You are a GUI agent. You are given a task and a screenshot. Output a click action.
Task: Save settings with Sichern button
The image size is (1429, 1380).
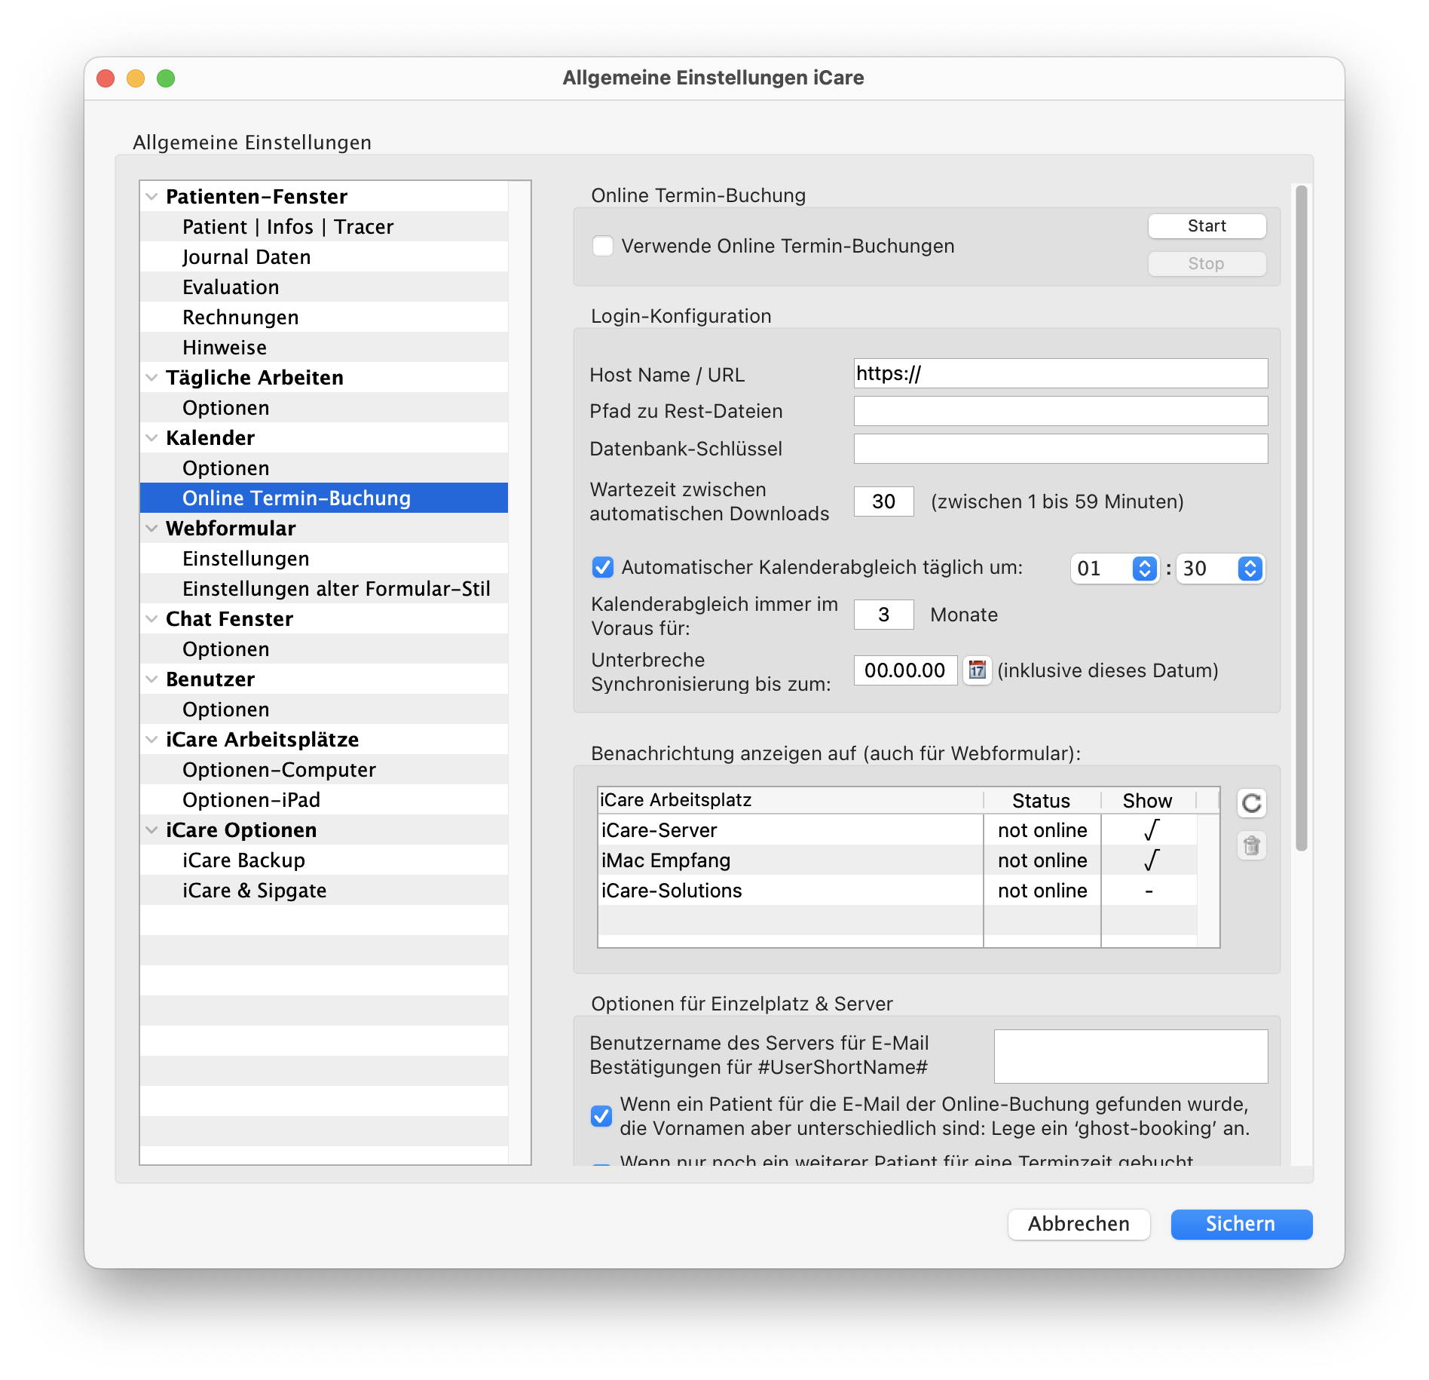(x=1241, y=1224)
